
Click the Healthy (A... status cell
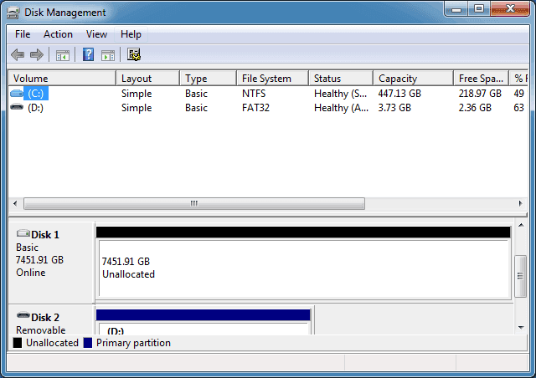[x=341, y=108]
